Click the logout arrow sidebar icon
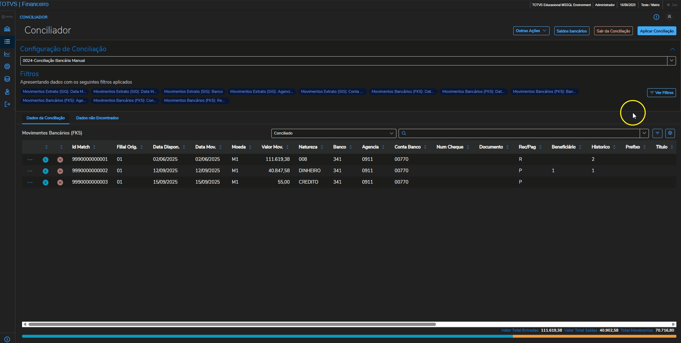 7,104
